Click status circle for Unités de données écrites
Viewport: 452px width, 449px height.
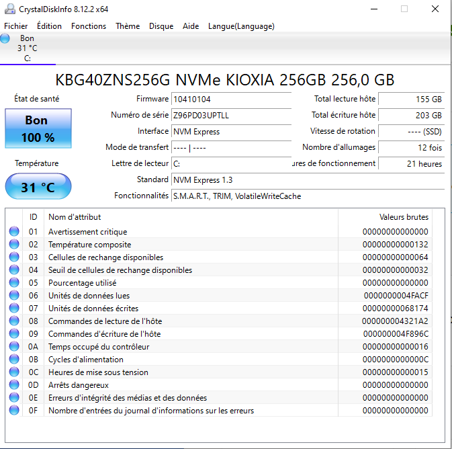14,308
